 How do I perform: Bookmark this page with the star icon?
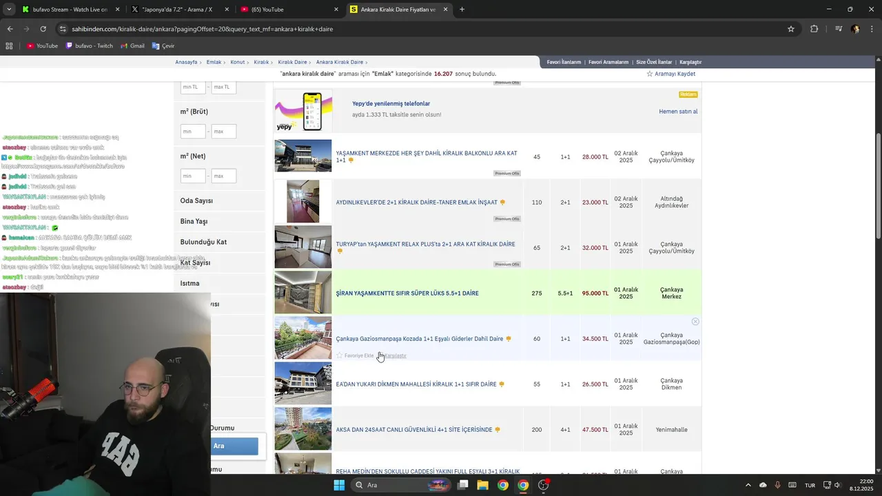click(791, 29)
